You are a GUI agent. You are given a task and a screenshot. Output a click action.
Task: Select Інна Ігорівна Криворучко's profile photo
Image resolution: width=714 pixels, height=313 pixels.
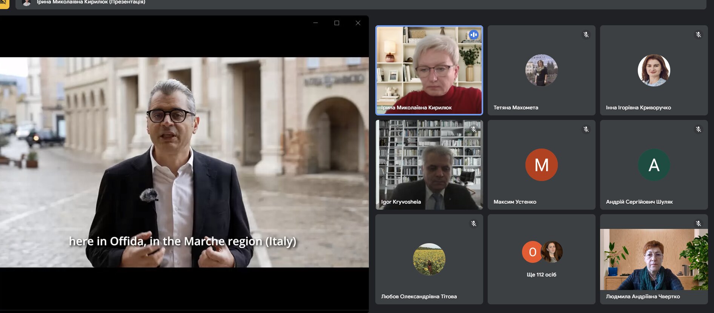pyautogui.click(x=654, y=71)
